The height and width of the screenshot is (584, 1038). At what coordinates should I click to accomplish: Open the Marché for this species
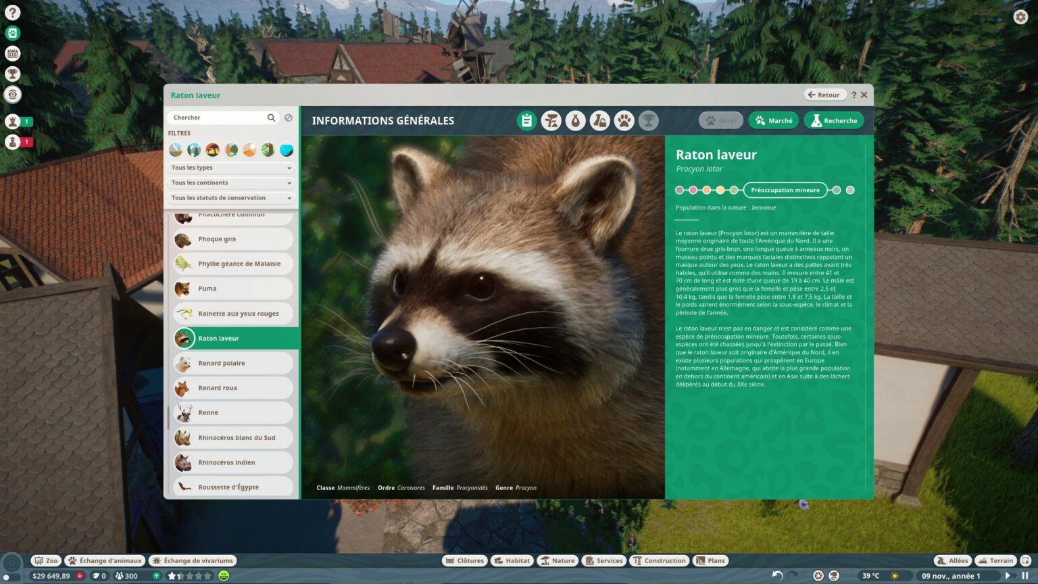773,120
